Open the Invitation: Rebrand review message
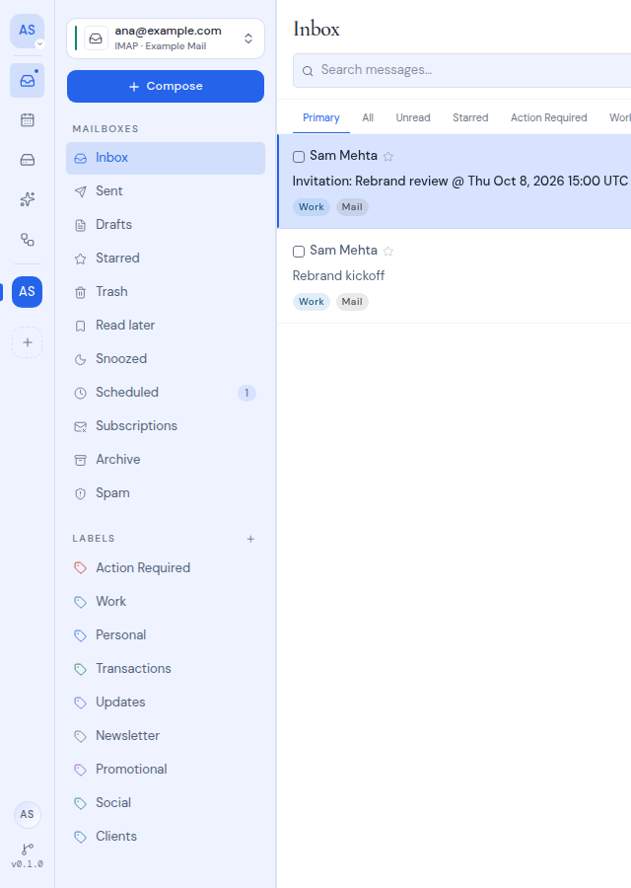631x888 pixels. (x=455, y=182)
